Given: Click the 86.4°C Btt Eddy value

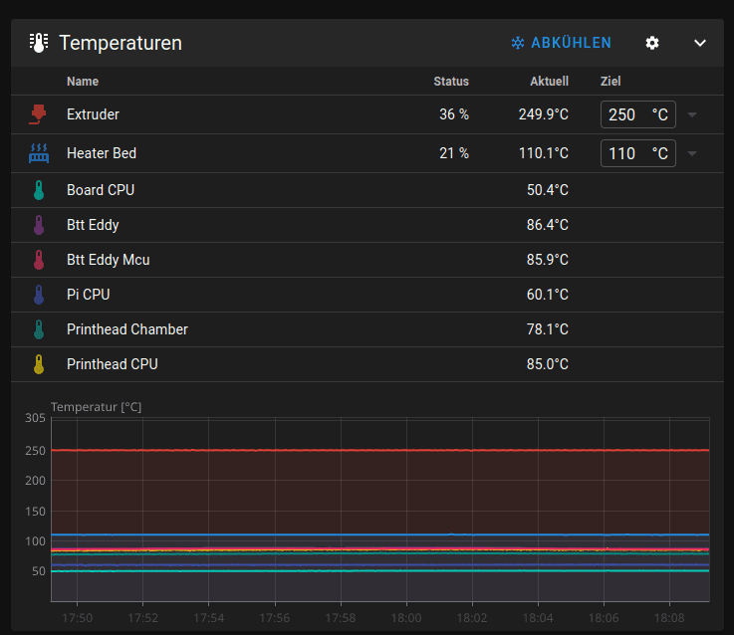Looking at the screenshot, I should coord(548,225).
